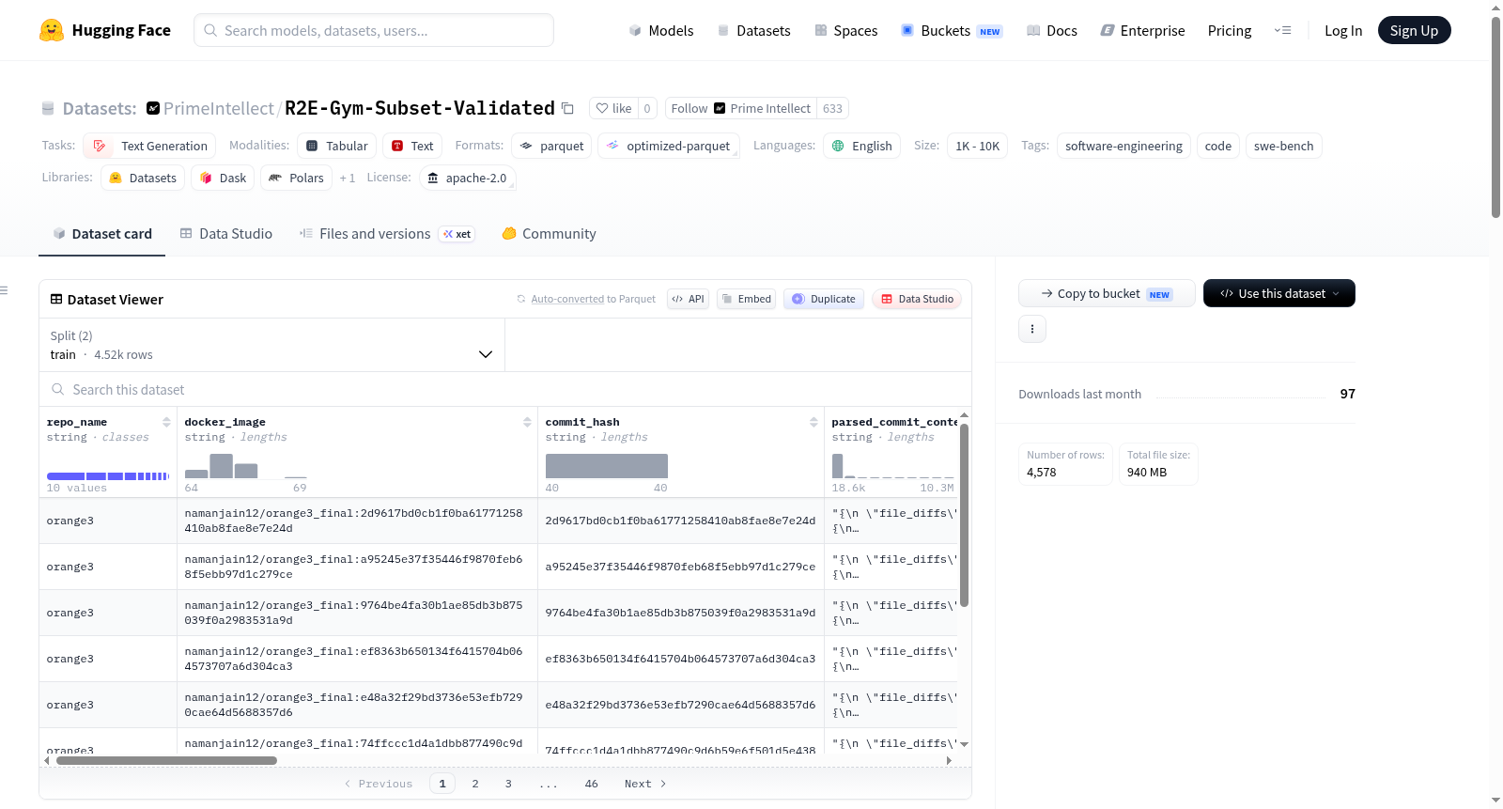Select the Dask library tag
The width and height of the screenshot is (1503, 809).
point(223,178)
